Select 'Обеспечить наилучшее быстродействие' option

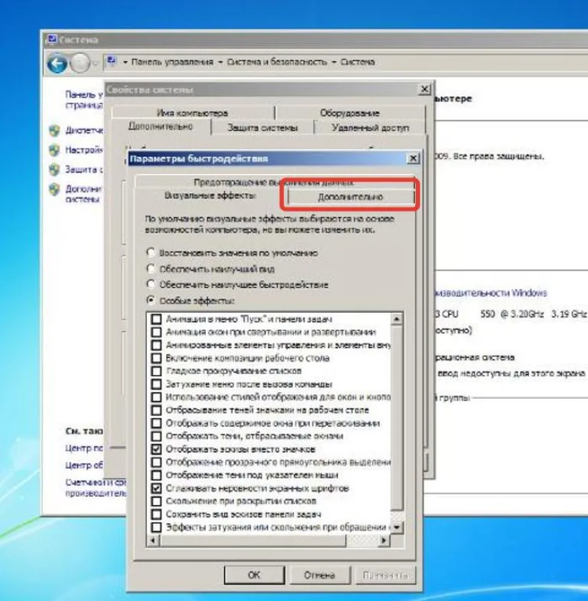click(237, 285)
